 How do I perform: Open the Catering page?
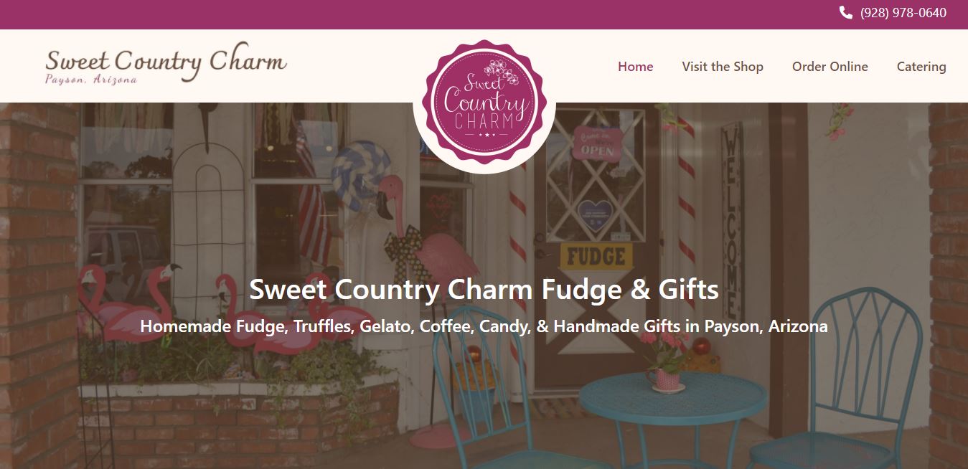[x=921, y=67]
